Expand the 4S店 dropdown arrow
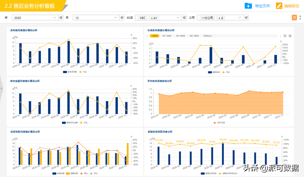 pyautogui.click(x=178, y=18)
